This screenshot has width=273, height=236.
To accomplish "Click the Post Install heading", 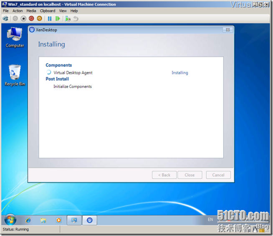I will (x=57, y=79).
